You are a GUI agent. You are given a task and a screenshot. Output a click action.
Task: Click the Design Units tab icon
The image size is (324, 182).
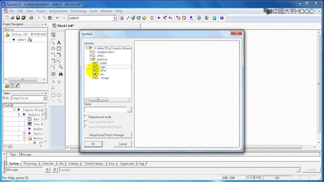(x=17, y=85)
